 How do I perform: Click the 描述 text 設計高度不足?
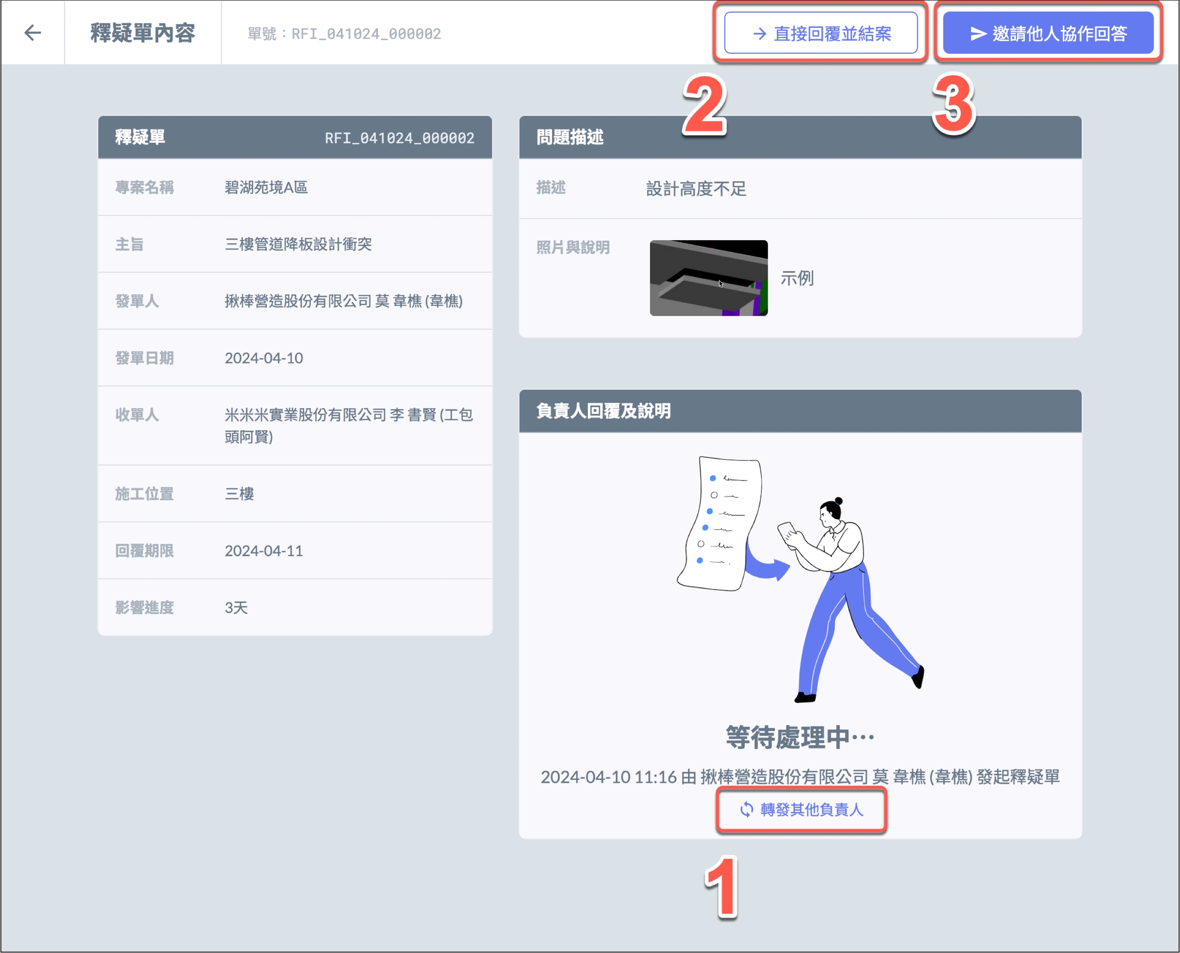696,189
